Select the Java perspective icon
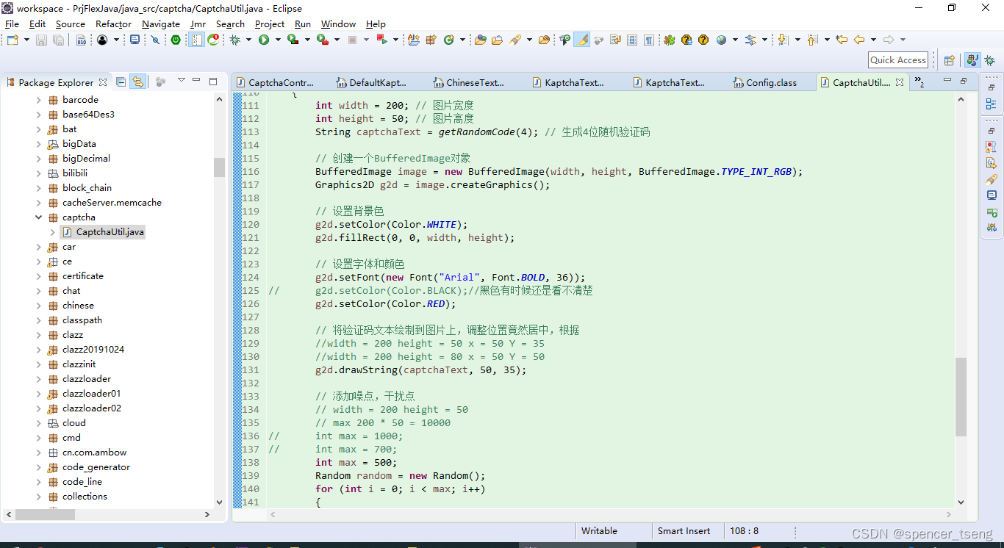 pyautogui.click(x=972, y=60)
